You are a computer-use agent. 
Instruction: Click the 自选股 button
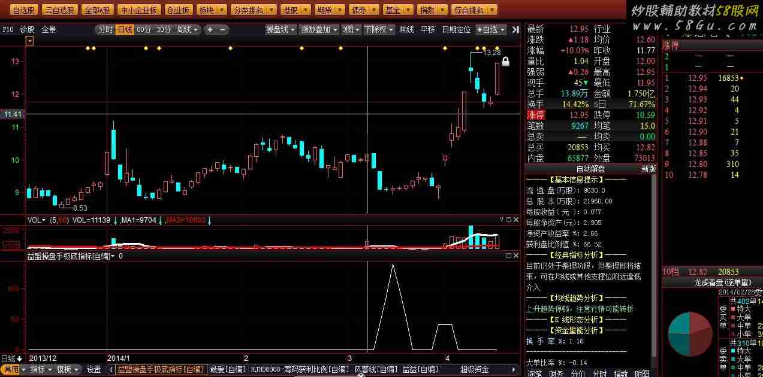[x=24, y=10]
